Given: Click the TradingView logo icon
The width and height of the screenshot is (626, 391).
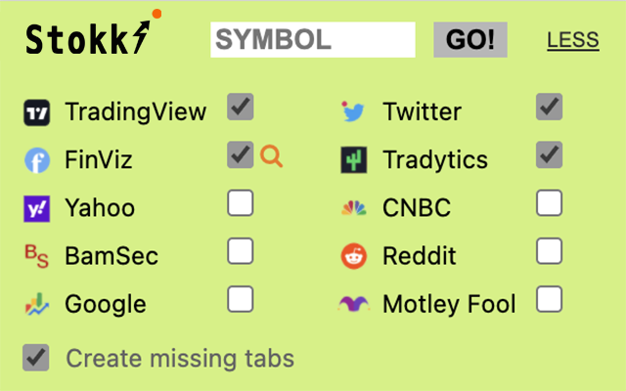Looking at the screenshot, I should pos(36,112).
